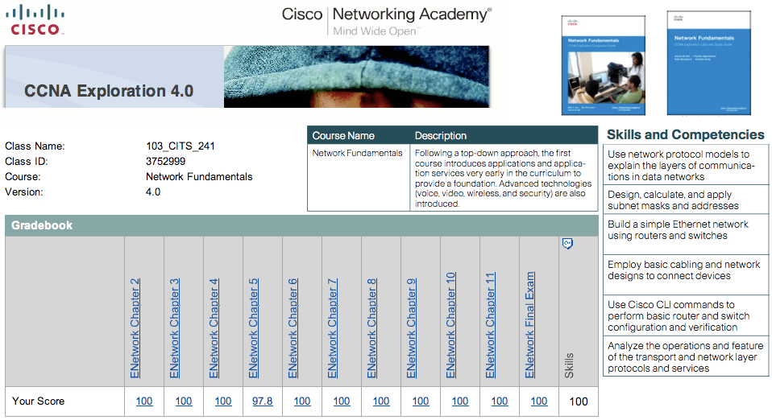This screenshot has height=420, width=772.
Task: Open the ENetwork Chapter 6 column link
Action: tap(293, 328)
